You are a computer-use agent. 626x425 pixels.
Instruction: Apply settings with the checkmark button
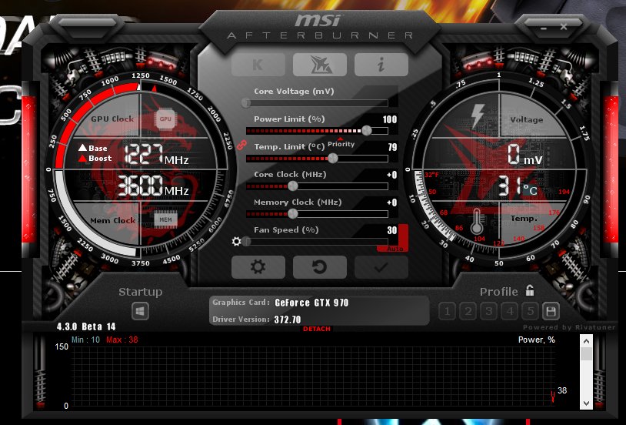[x=381, y=266]
